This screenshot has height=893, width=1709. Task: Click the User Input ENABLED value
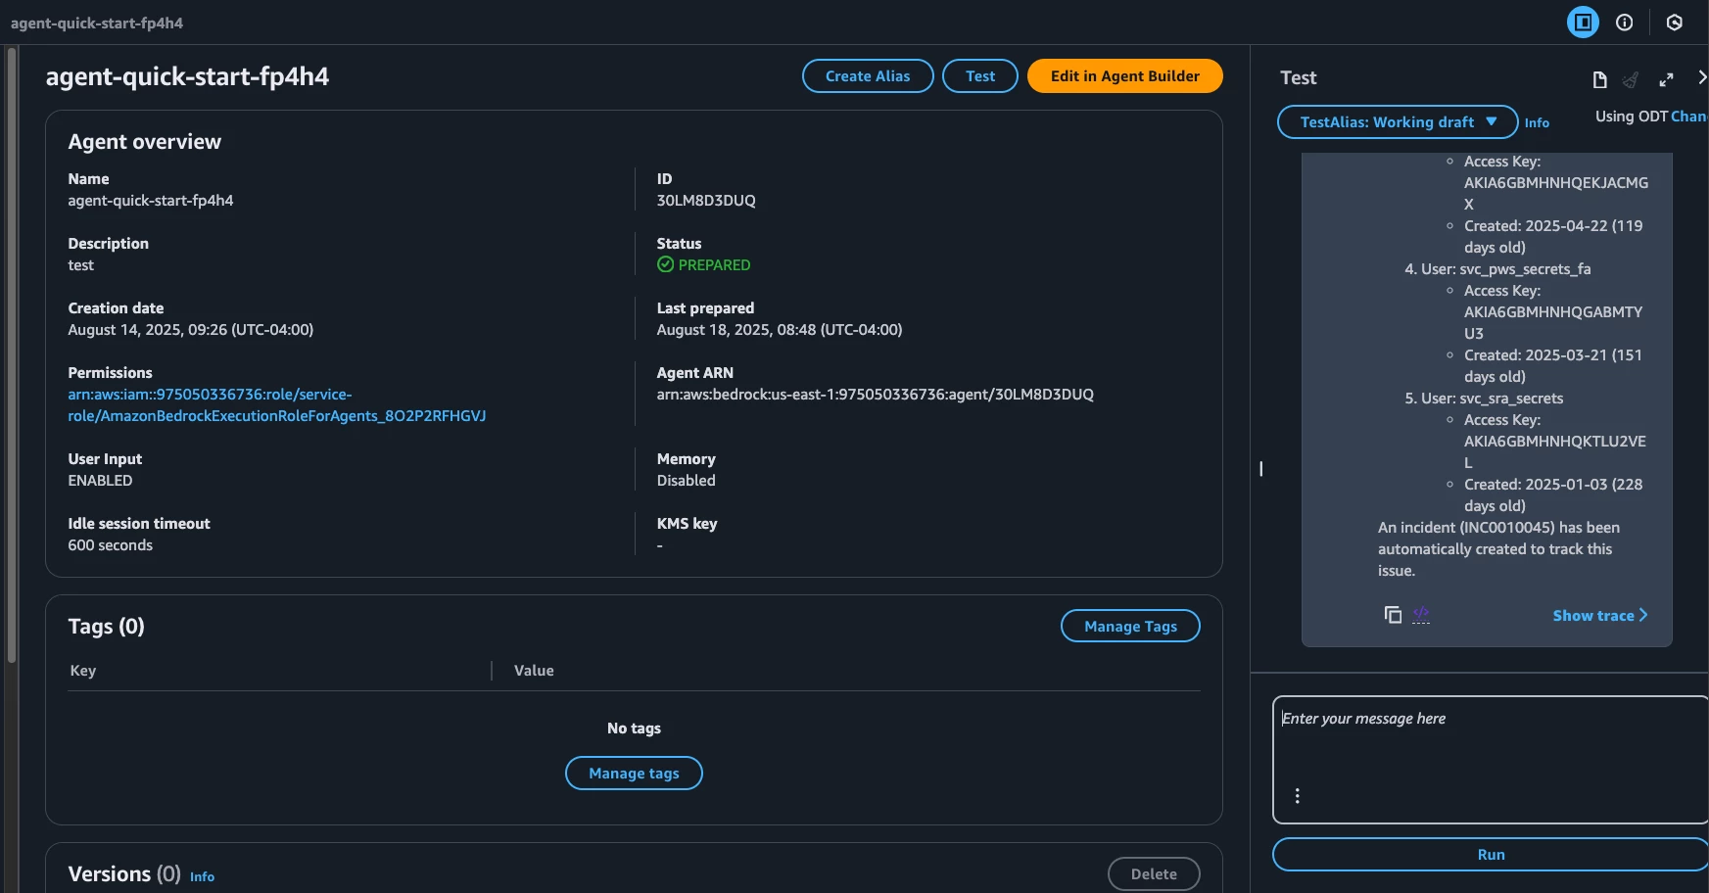(100, 481)
